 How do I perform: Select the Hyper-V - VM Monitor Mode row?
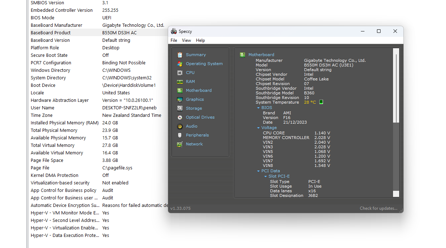(98, 213)
